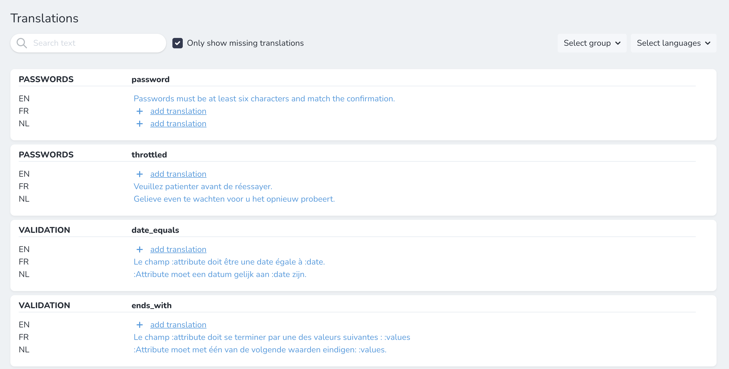The width and height of the screenshot is (729, 369).
Task: Expand the language selection menu
Action: coord(673,43)
